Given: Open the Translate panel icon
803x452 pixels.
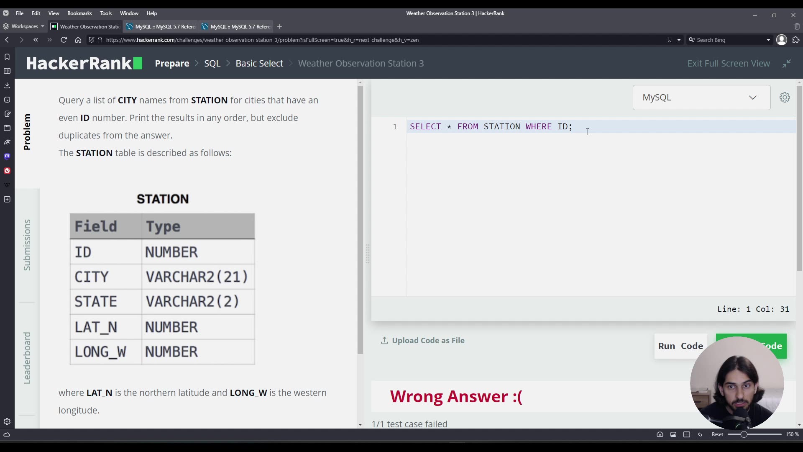Looking at the screenshot, I should [x=7, y=142].
